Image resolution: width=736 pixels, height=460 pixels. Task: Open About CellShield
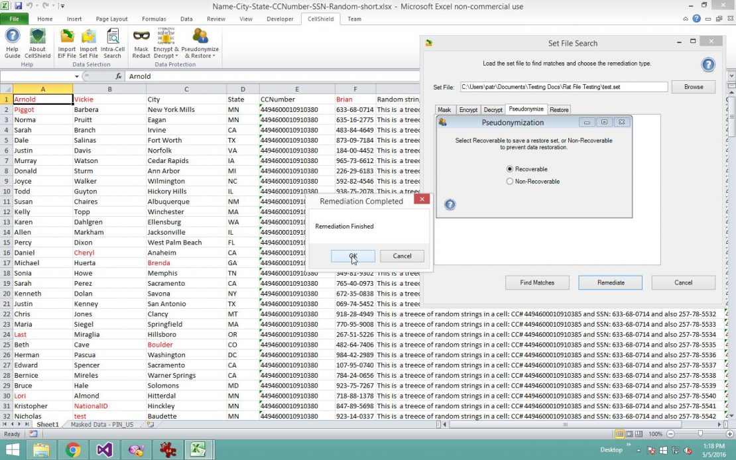(x=37, y=43)
